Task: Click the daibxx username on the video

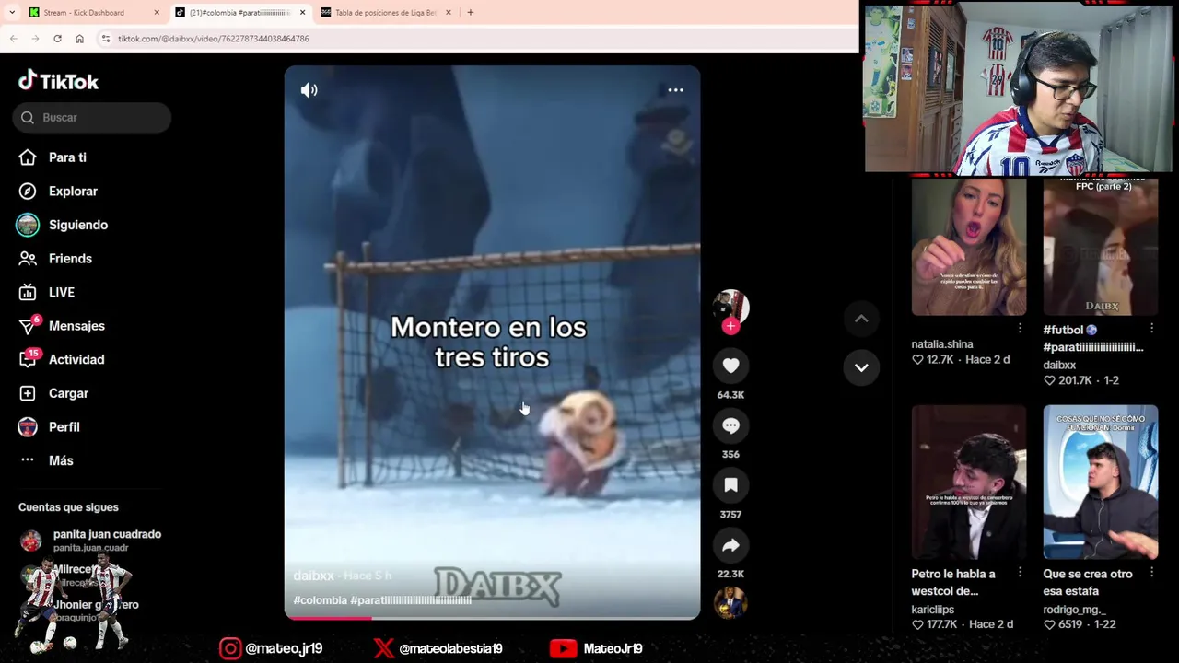Action: tap(313, 576)
